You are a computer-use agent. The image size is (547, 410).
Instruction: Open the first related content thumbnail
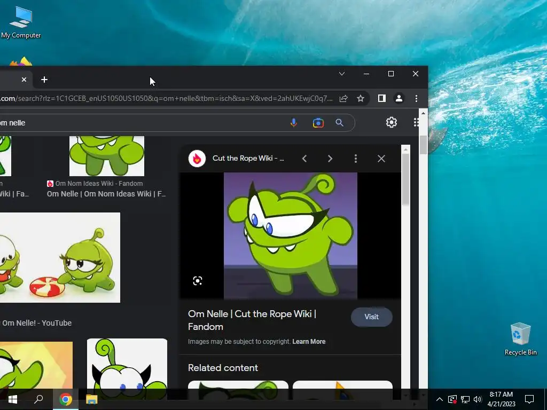coord(238,390)
